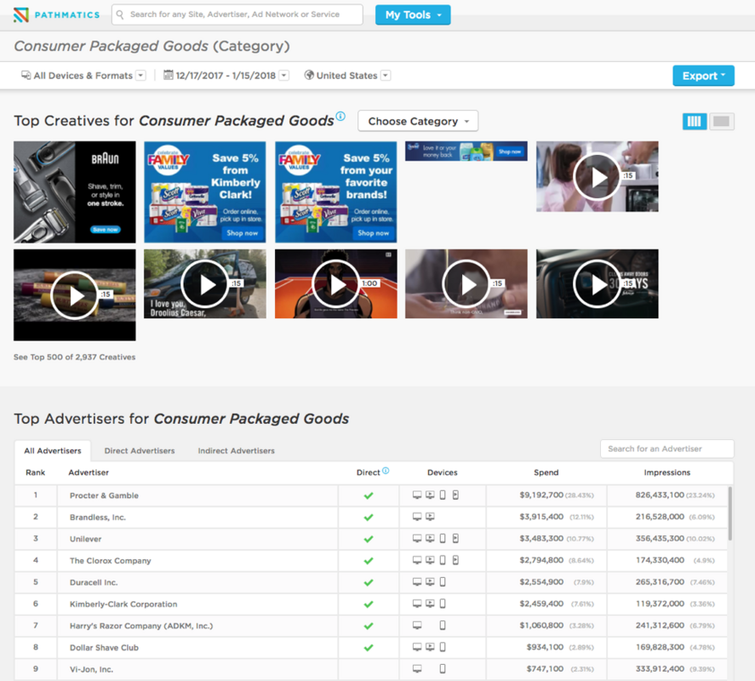Open the Export dropdown menu
This screenshot has width=755, height=681.
click(703, 76)
